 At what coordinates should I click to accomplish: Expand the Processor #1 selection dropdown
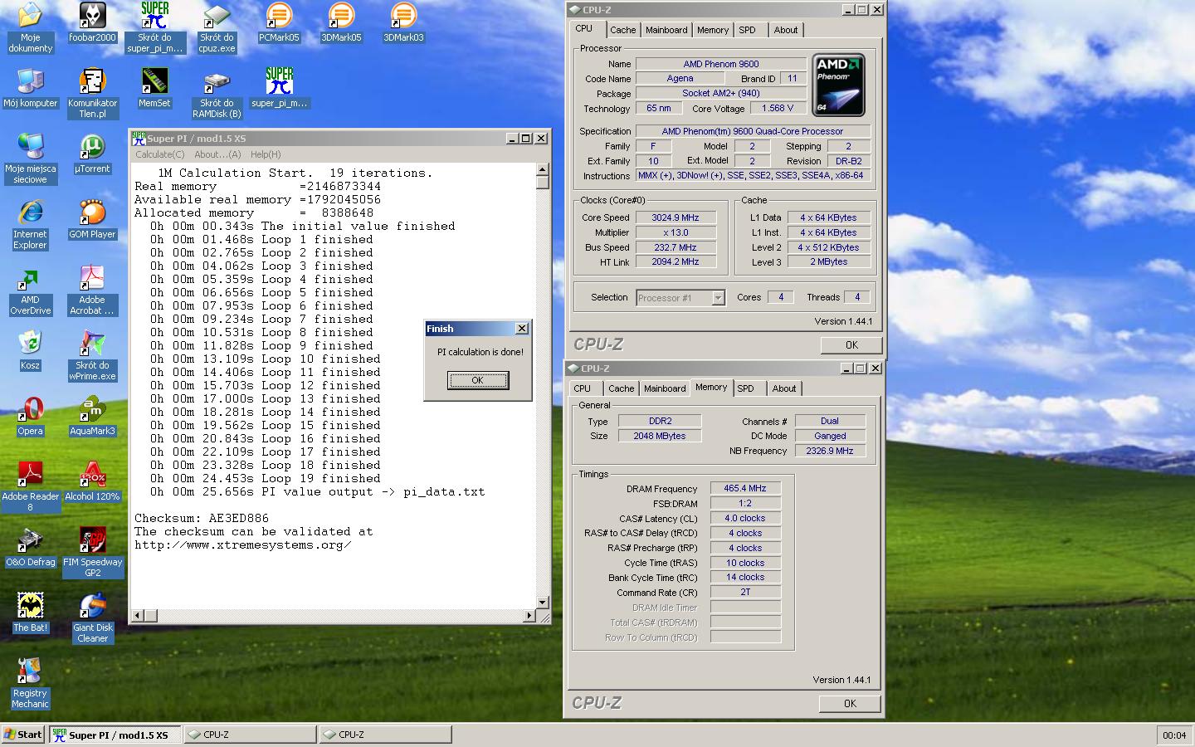tap(718, 298)
